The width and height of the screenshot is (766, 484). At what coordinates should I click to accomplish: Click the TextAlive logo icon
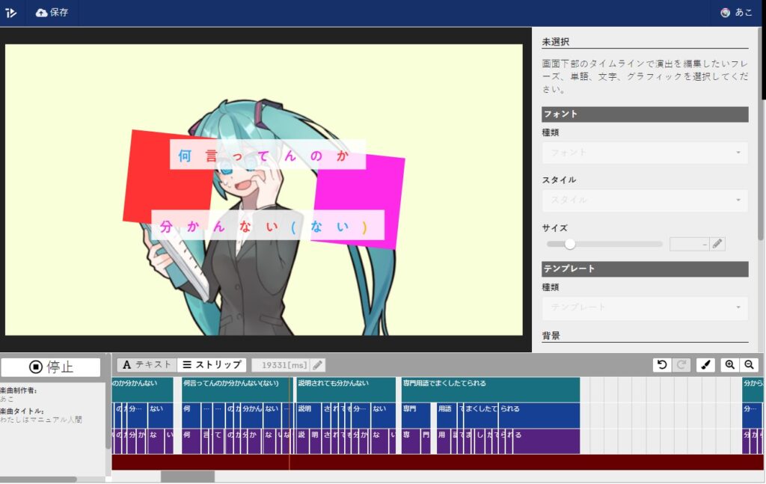tap(10, 12)
